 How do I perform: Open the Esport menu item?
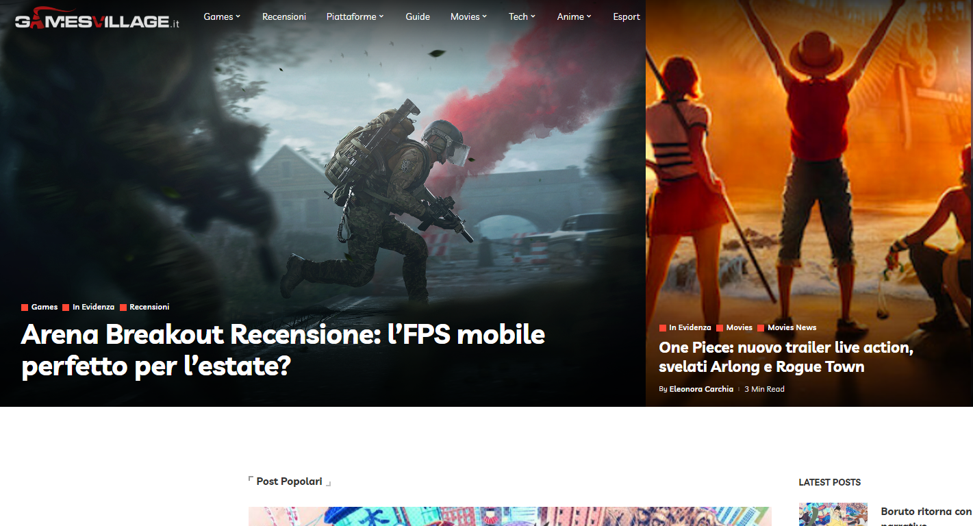[x=627, y=16]
